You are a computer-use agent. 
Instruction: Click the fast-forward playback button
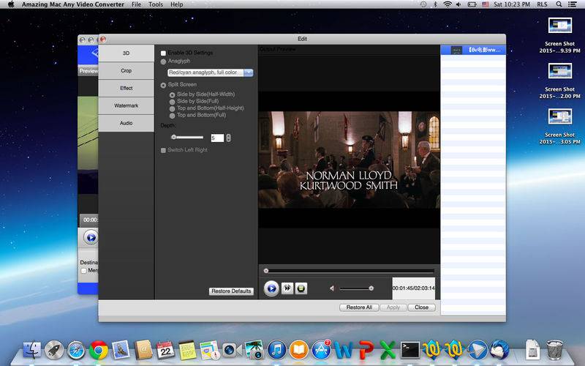pos(287,288)
